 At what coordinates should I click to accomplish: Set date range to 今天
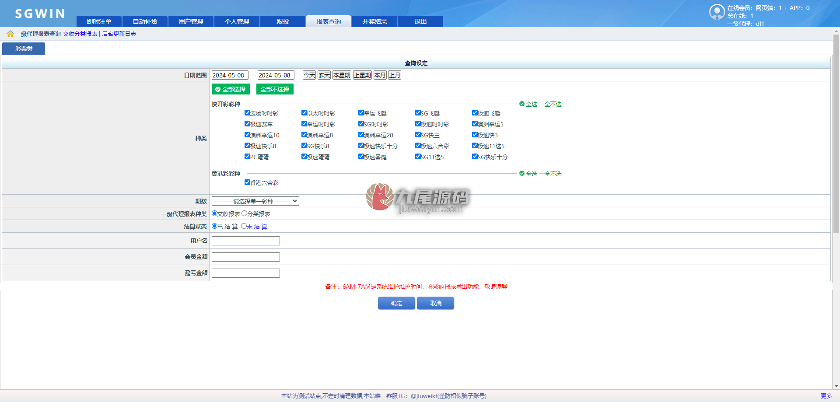click(309, 75)
